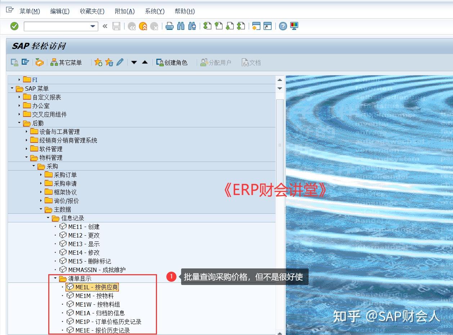Select the Change Favorites pencil icon
This screenshot has width=453, height=335.
120,62
